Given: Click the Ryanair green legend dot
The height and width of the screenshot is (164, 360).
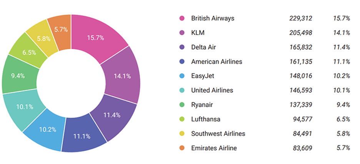Looking at the screenshot, I should [182, 105].
